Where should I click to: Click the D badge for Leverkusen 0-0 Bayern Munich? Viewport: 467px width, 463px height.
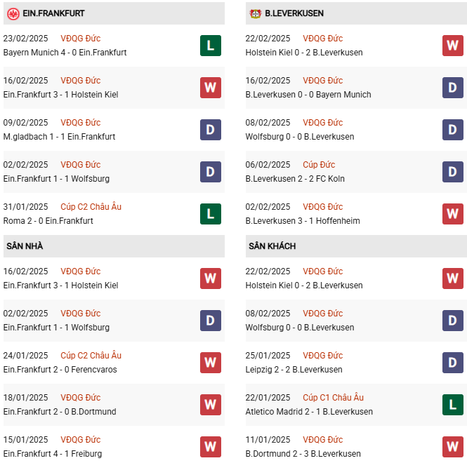[453, 88]
